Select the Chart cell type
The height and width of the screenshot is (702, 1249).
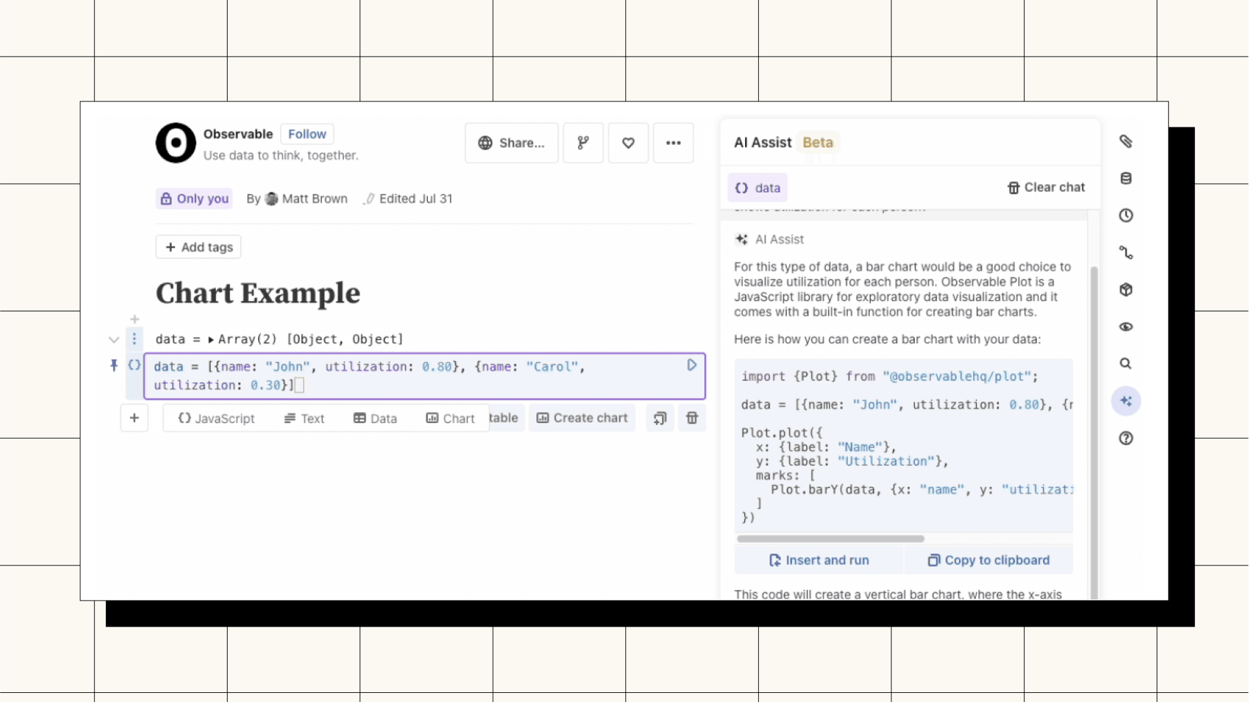pyautogui.click(x=451, y=419)
